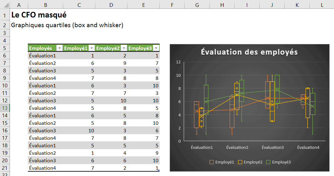
Task: Select the cell with value 10 in row 16
Action: click(79, 130)
